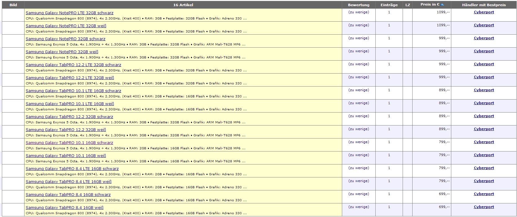The image size is (517, 217).
Task: Open Samsung Galaxy NotePRO LTE 32GB weiß
Action: 66,26
